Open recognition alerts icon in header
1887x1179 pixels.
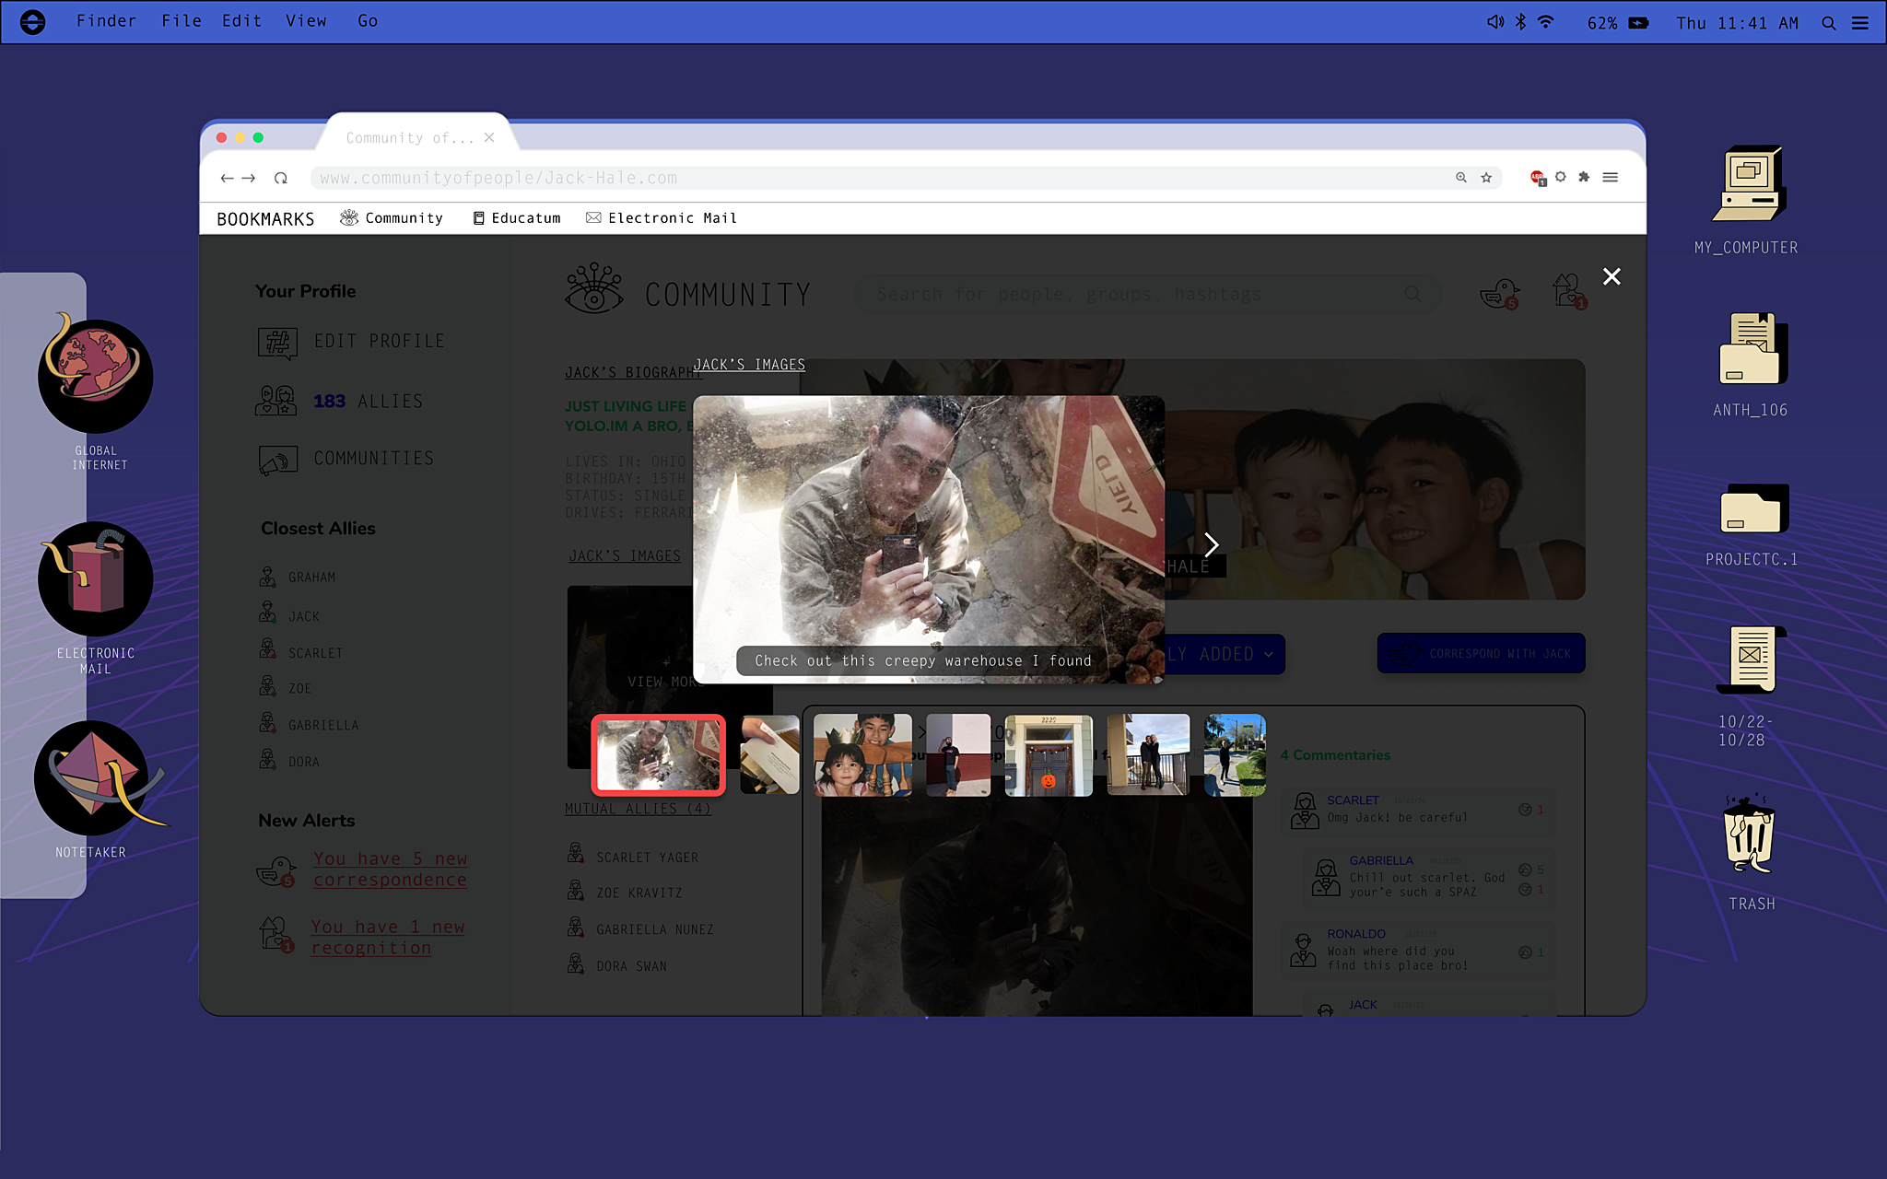(x=1569, y=291)
